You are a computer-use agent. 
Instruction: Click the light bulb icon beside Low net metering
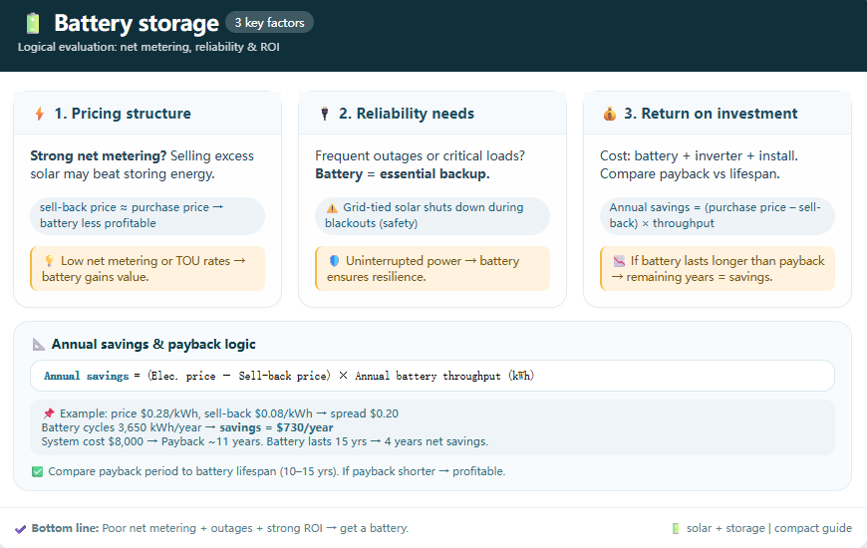click(x=49, y=260)
